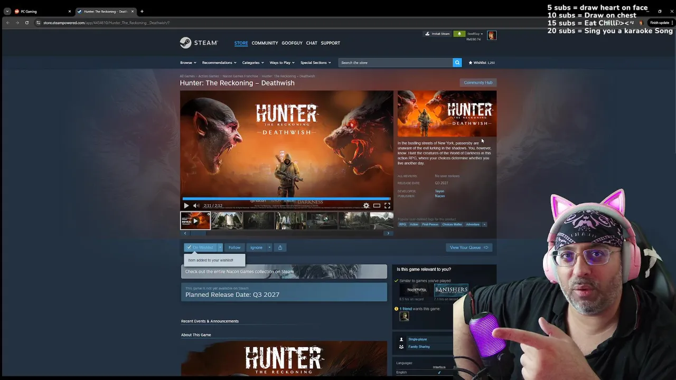Go forward in the browser

tap(17, 23)
